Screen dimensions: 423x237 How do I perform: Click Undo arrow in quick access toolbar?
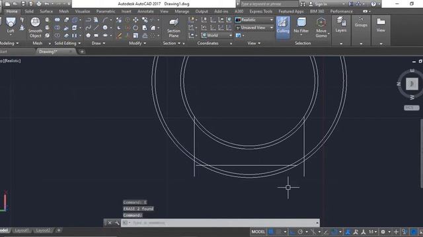47,4
